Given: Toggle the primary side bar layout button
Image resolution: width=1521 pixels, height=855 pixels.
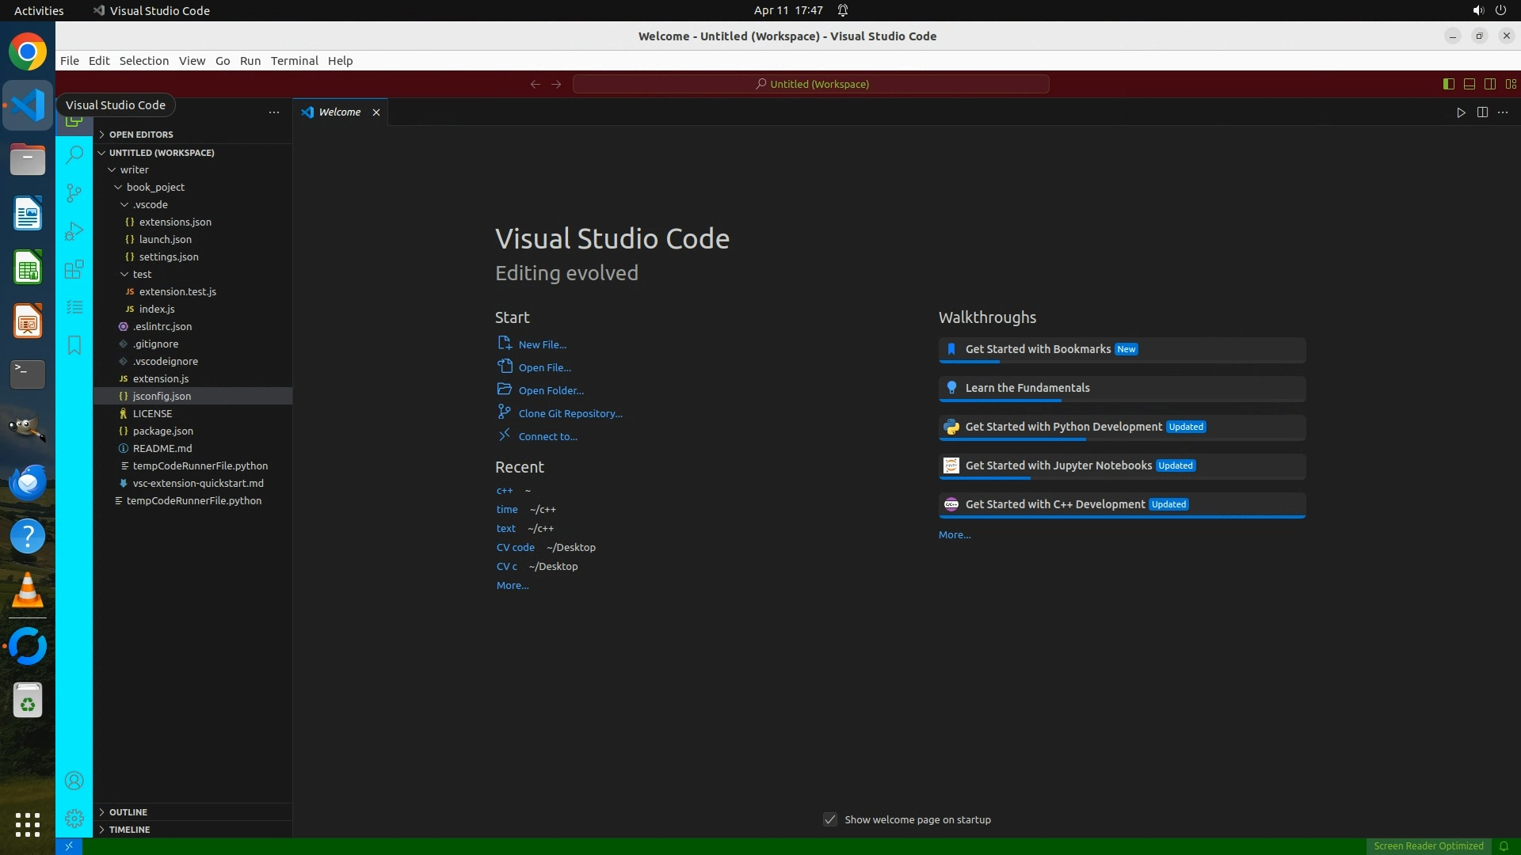Looking at the screenshot, I should 1448,84.
